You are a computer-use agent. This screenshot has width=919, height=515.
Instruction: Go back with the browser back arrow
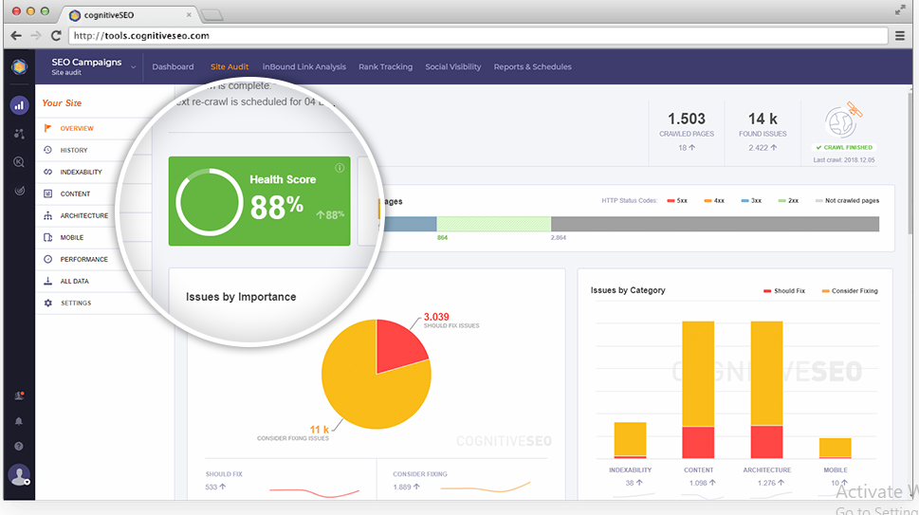pos(16,36)
